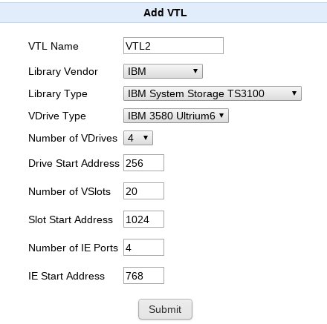Click the Number of IE Ports field

tap(143, 248)
